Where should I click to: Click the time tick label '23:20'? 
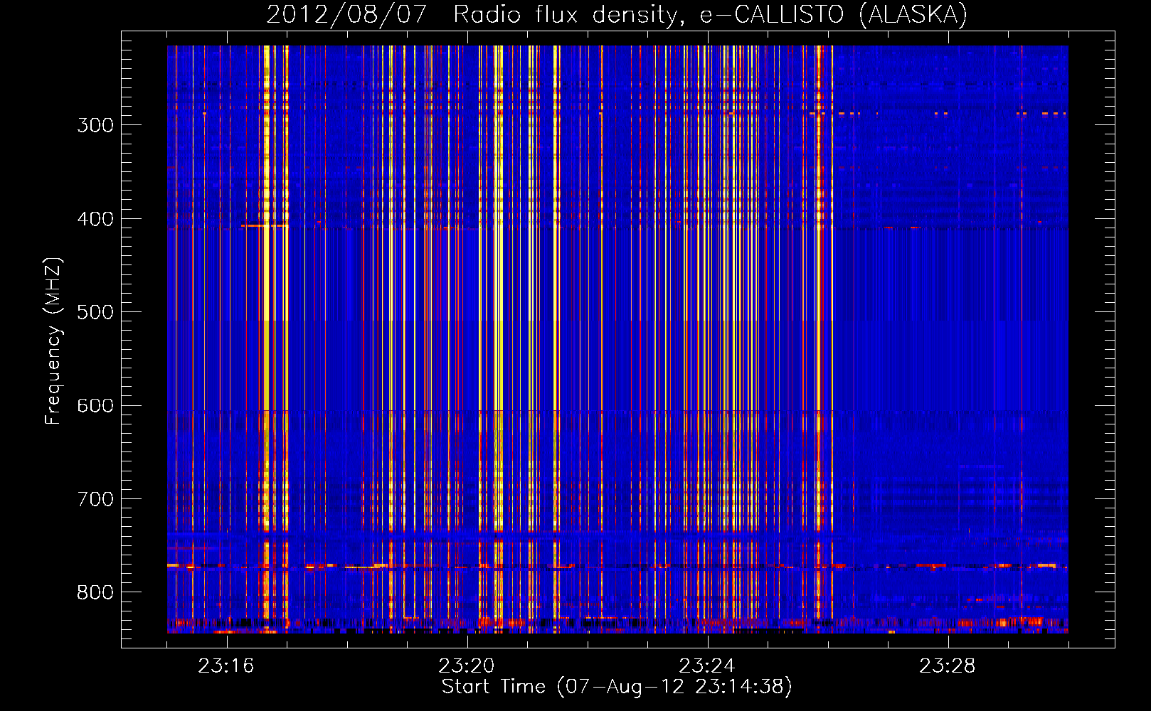coord(467,666)
